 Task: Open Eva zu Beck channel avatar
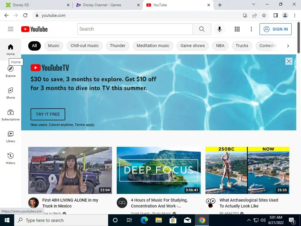[x=34, y=203]
